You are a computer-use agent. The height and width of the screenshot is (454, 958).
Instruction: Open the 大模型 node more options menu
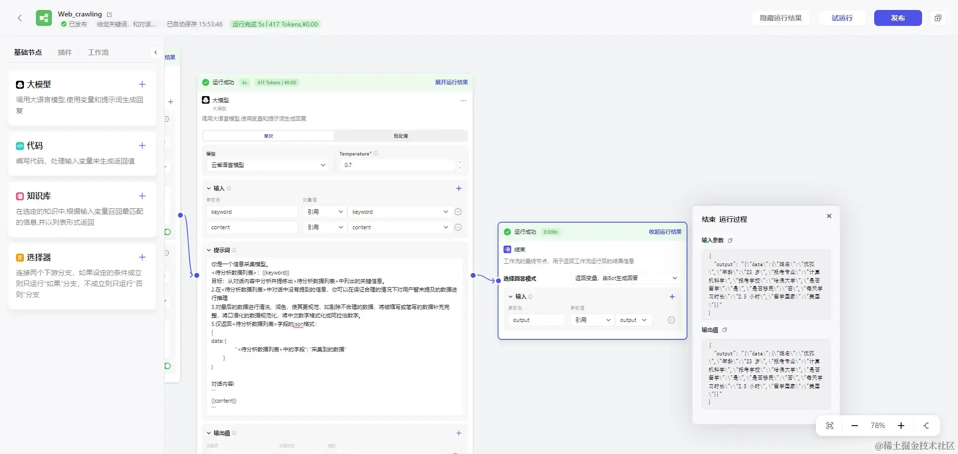[464, 100]
